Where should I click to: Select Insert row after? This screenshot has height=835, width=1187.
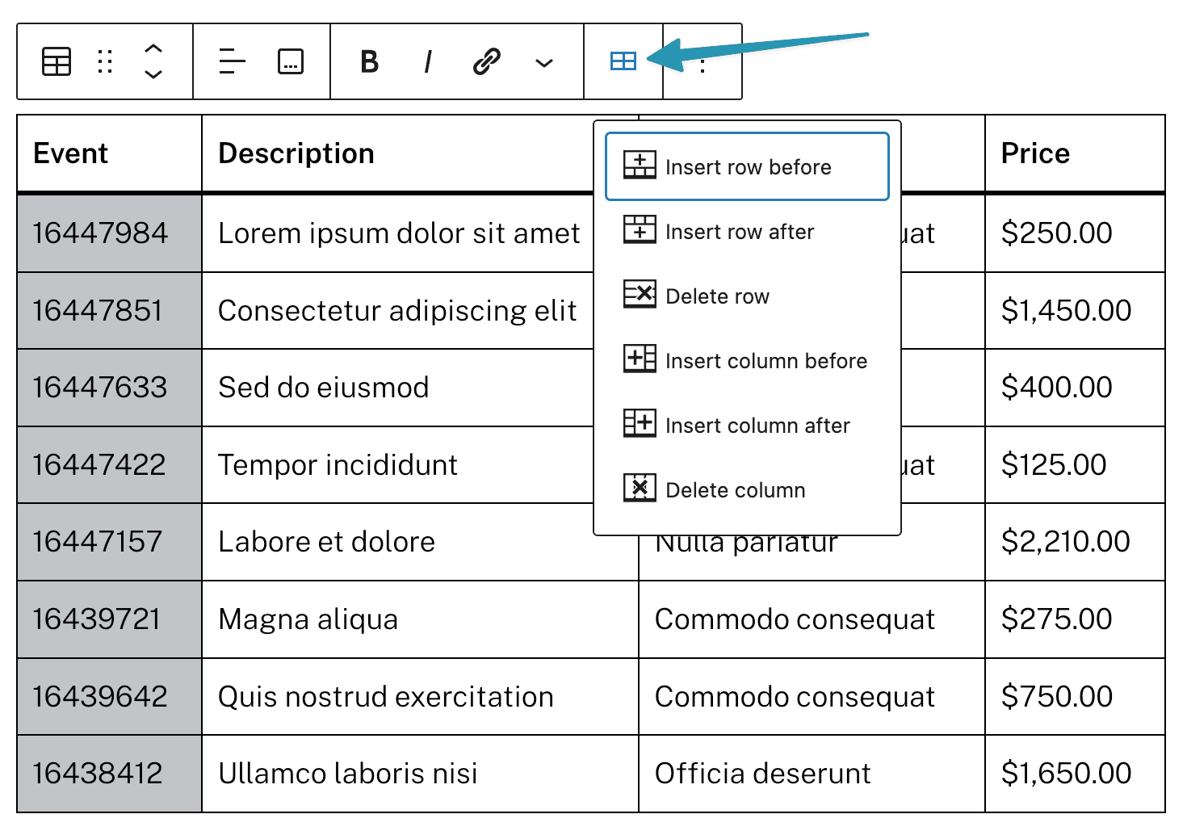click(x=748, y=232)
